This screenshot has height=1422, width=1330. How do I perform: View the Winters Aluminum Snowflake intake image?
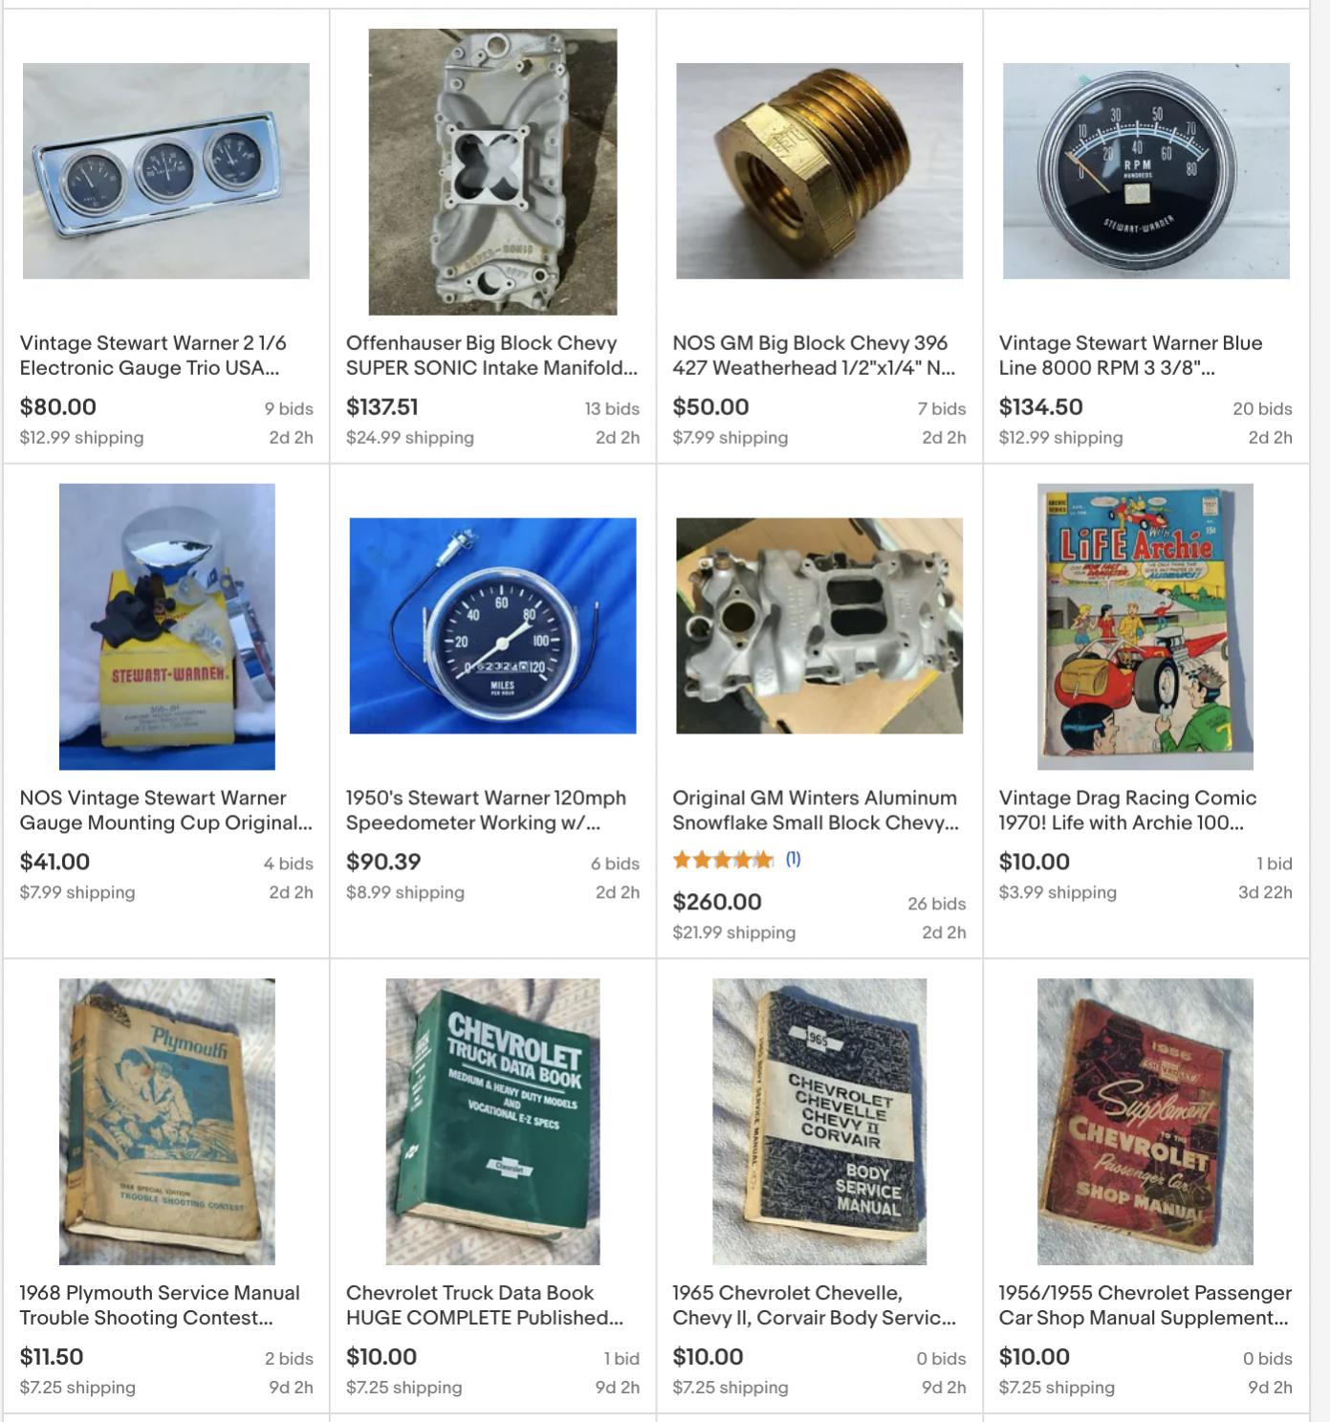coord(819,626)
